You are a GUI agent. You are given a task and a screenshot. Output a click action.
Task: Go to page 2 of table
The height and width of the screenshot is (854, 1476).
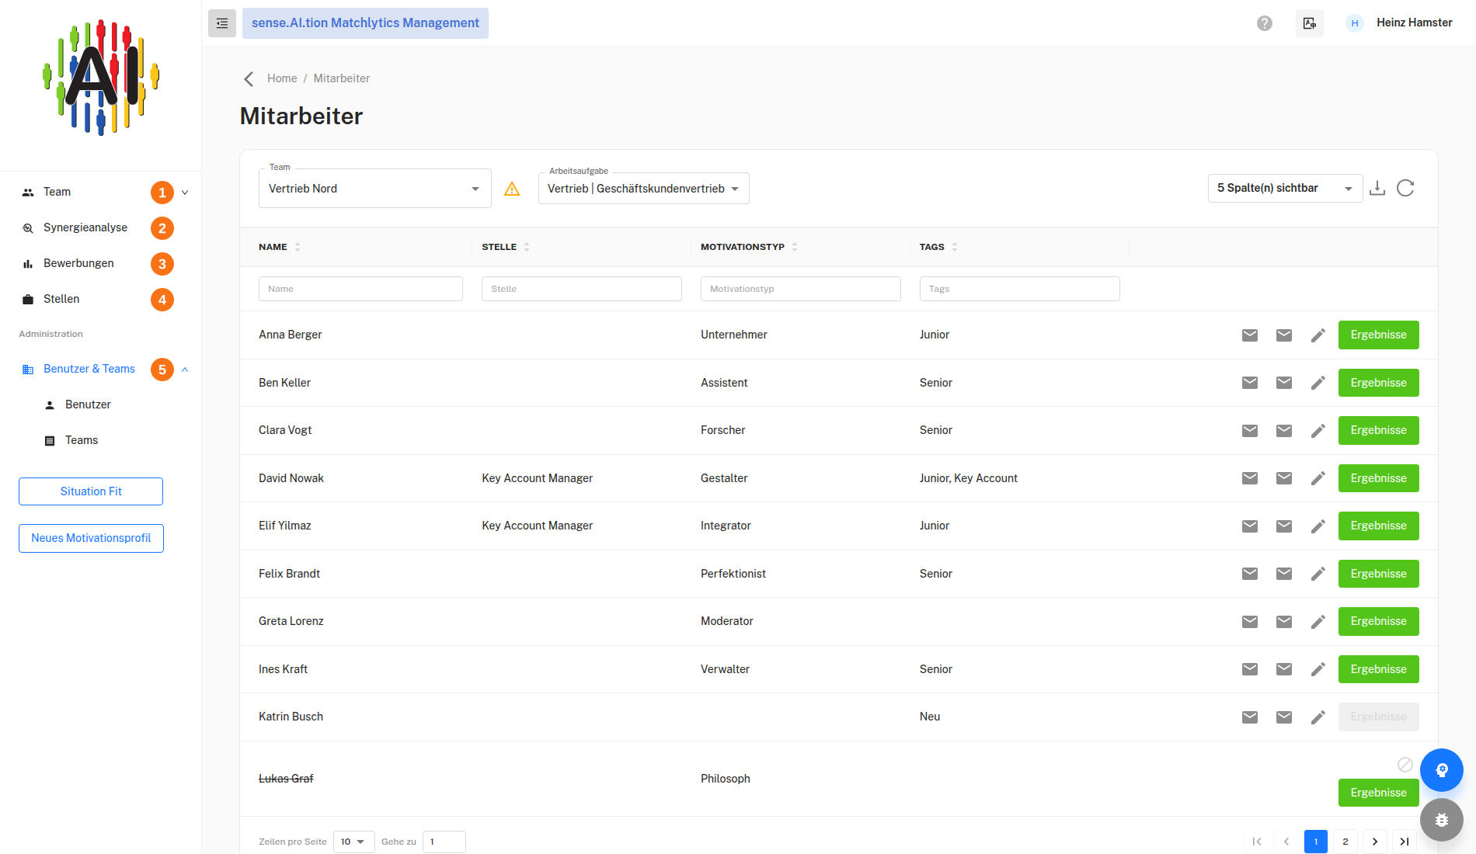[x=1345, y=842]
